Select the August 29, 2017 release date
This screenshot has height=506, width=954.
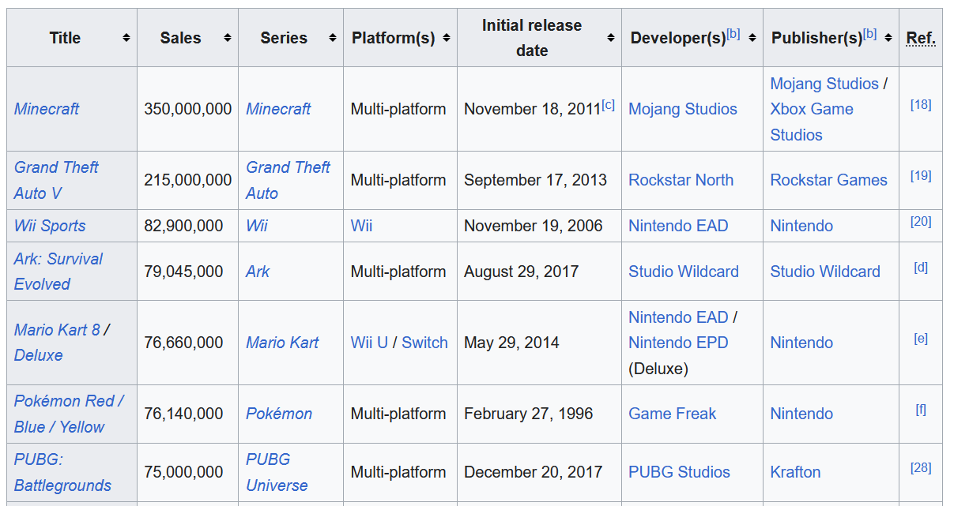pyautogui.click(x=522, y=272)
